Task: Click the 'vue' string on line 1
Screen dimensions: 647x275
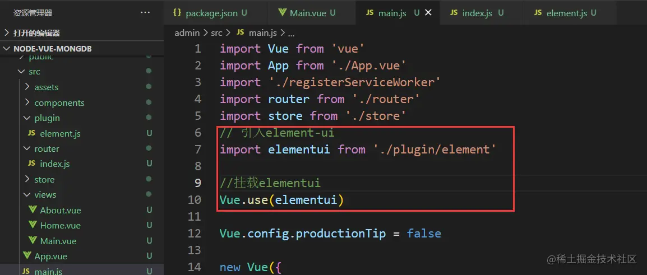Action: coord(348,49)
